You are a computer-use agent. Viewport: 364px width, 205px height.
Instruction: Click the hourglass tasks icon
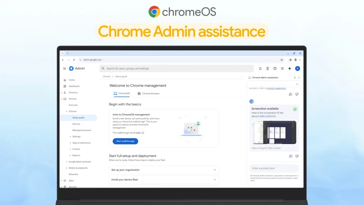[267, 69]
